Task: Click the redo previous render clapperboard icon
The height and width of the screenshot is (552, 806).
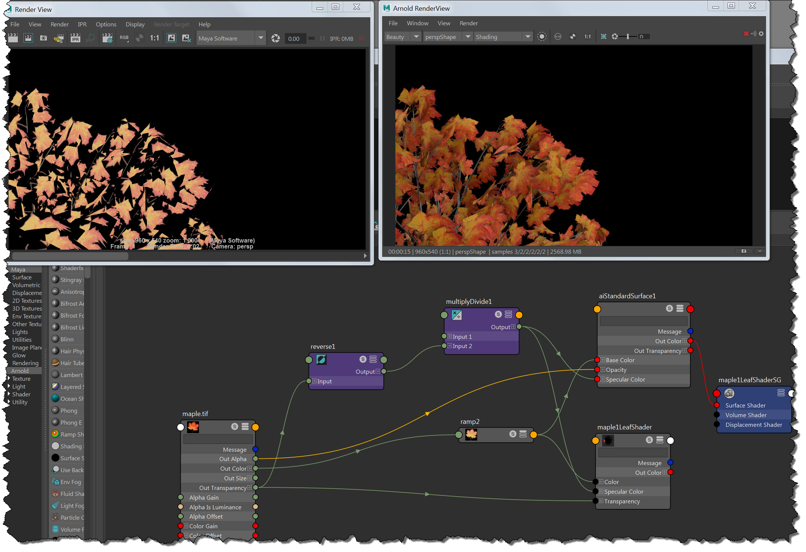Action: pyautogui.click(x=13, y=38)
